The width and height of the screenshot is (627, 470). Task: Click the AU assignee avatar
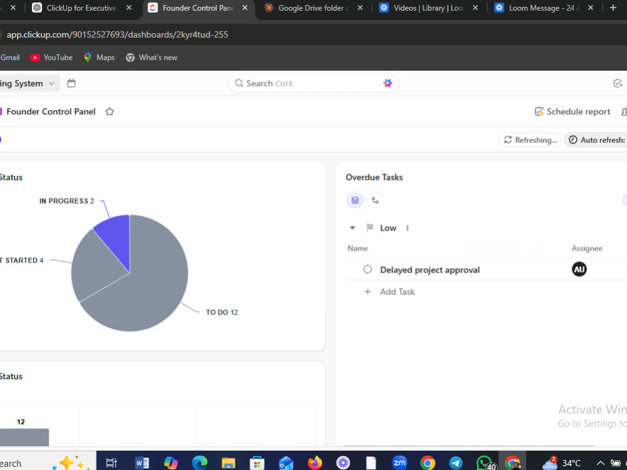[579, 269]
